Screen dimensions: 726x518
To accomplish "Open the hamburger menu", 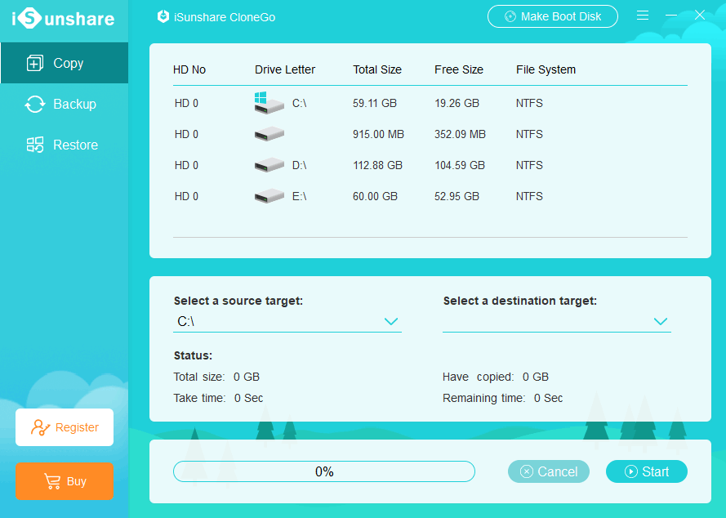I will coord(642,16).
